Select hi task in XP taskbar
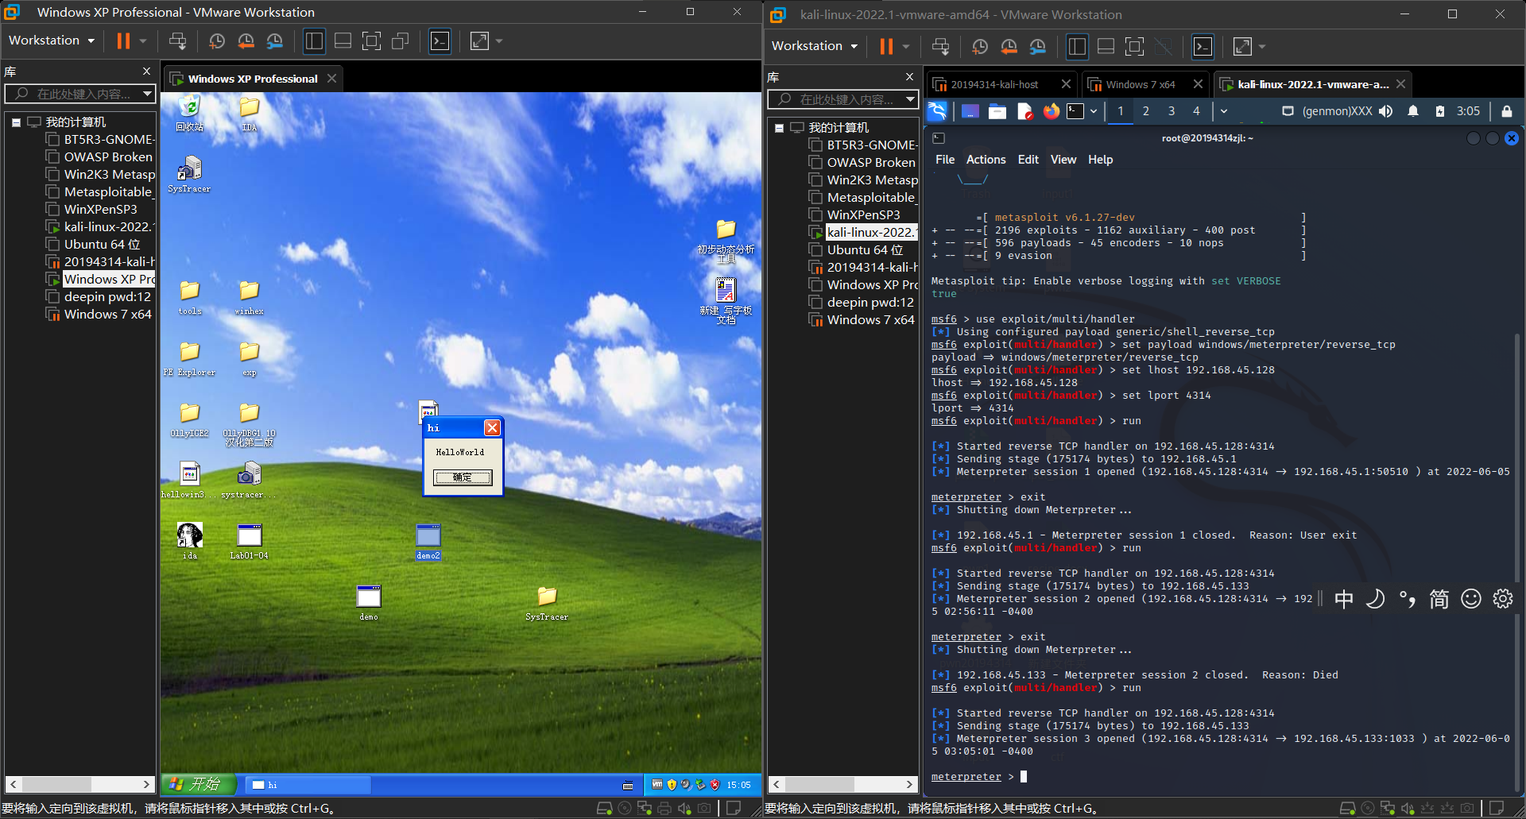Screen dimensions: 1526x819 [308, 785]
